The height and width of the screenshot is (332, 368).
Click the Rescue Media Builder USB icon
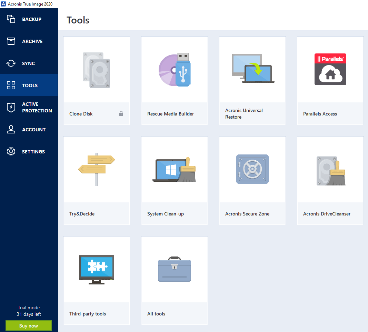(x=175, y=70)
